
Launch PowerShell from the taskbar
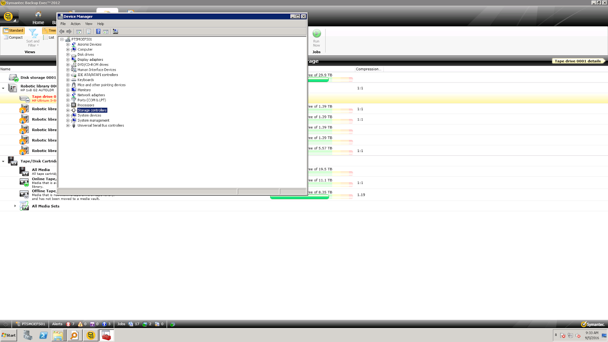43,336
